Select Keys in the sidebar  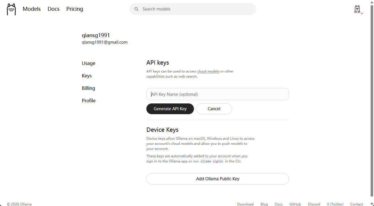click(87, 76)
